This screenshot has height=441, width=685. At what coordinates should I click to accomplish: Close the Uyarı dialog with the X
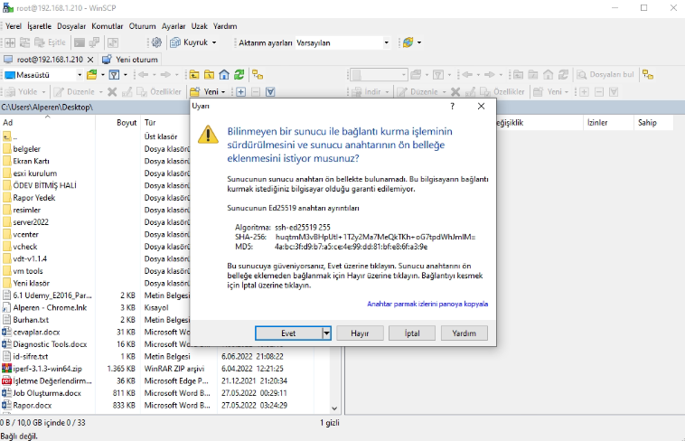[x=481, y=107]
